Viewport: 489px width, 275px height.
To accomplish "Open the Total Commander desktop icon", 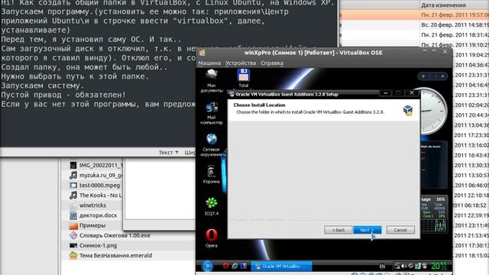I will [243, 78].
